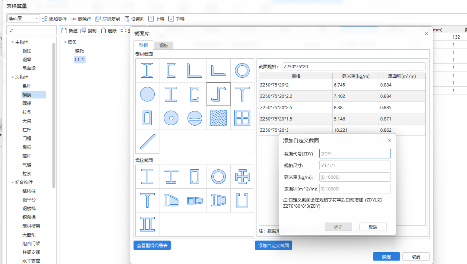The image size is (467, 264).
Task: Click the 截面规格 field showing Z250*75*20
Action: tap(354, 67)
